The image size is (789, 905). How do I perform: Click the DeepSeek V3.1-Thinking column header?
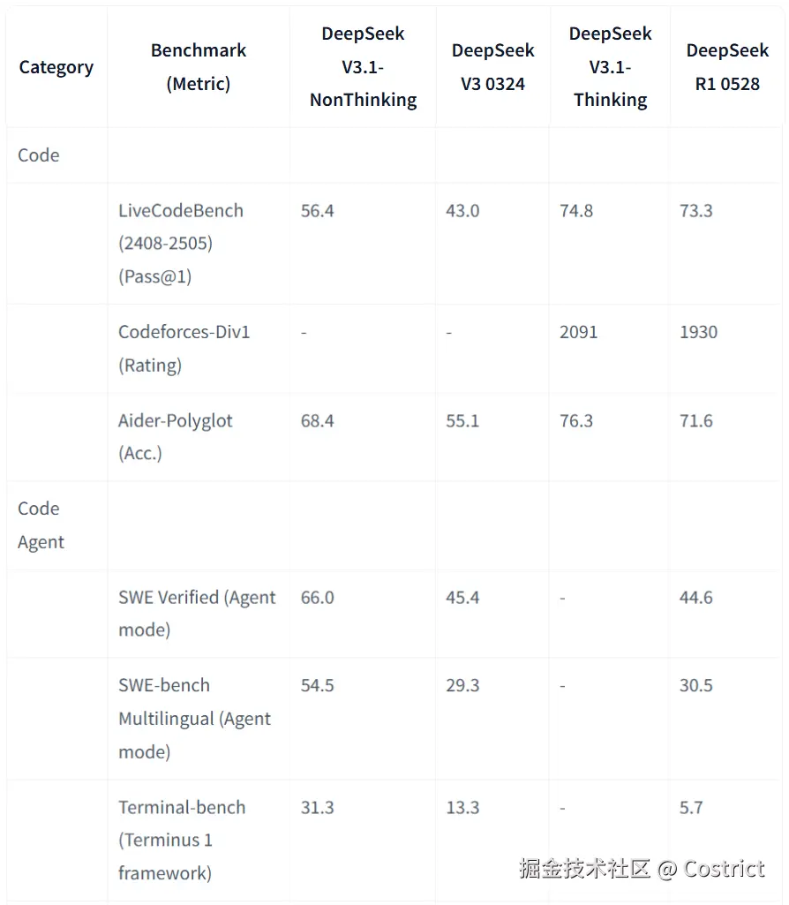[610, 67]
